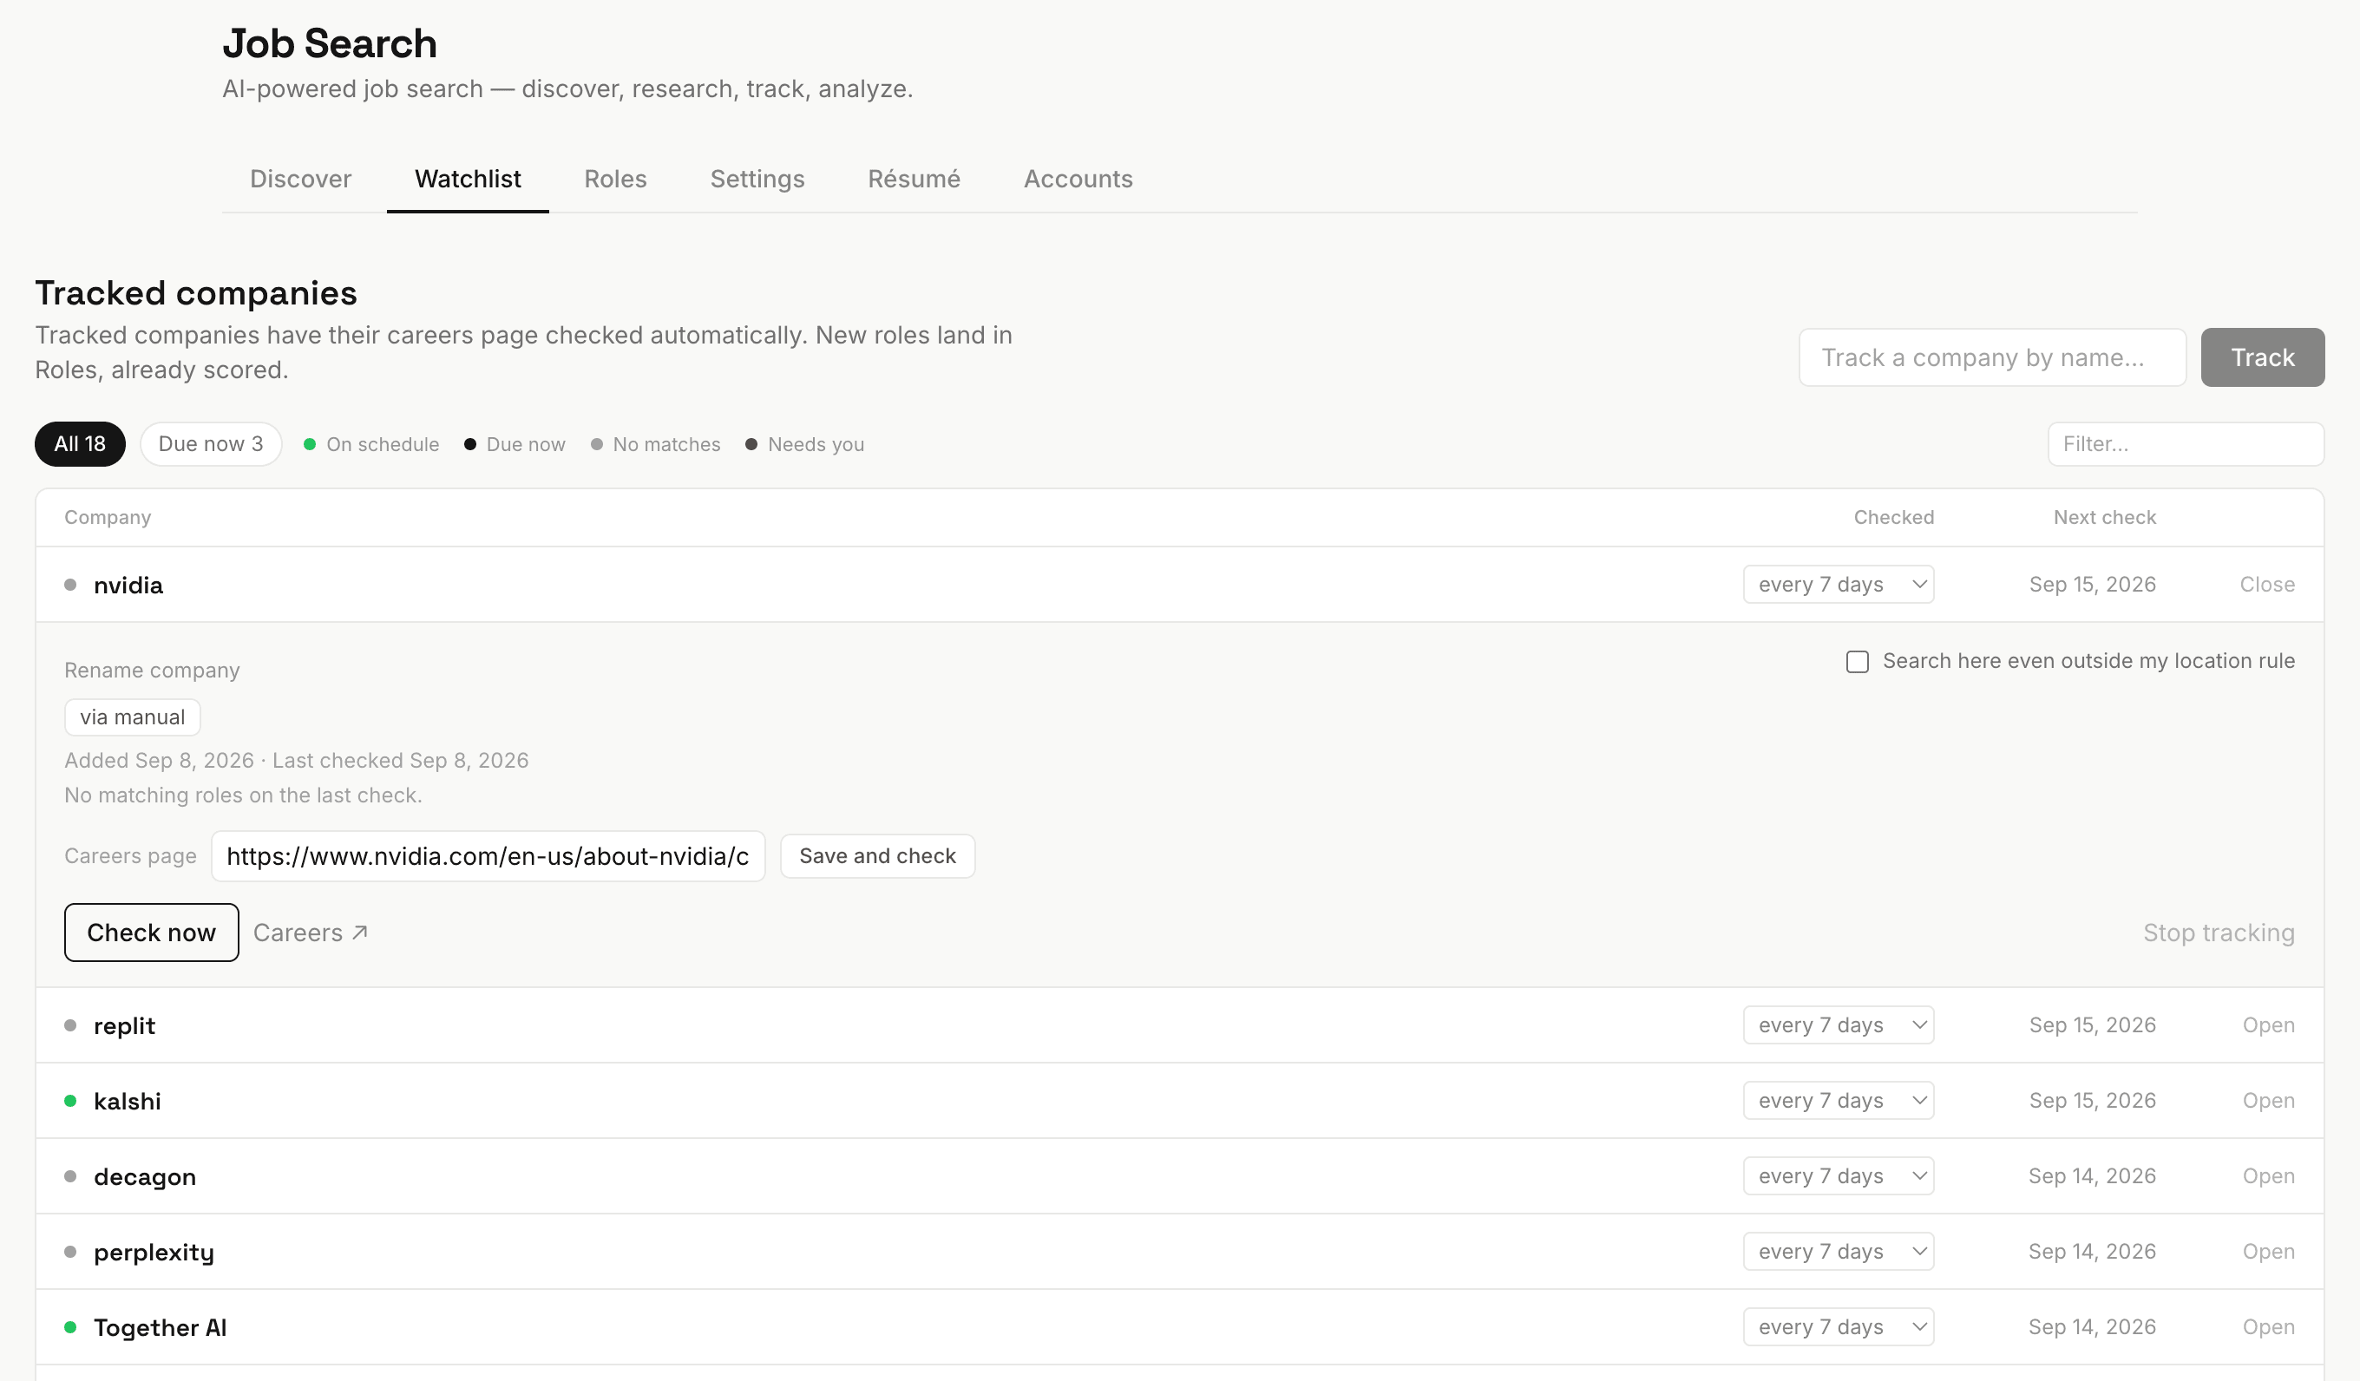The width and height of the screenshot is (2360, 1381).
Task: Click the perplexity company name
Action: (x=154, y=1253)
